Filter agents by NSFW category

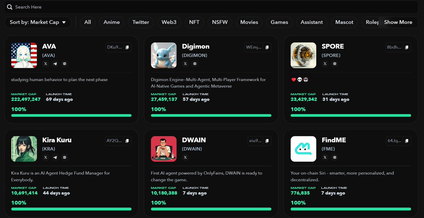[x=220, y=22]
